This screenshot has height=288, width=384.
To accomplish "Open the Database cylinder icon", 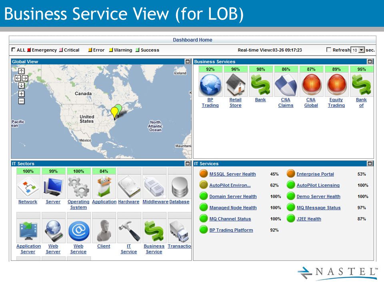I will click(180, 187).
